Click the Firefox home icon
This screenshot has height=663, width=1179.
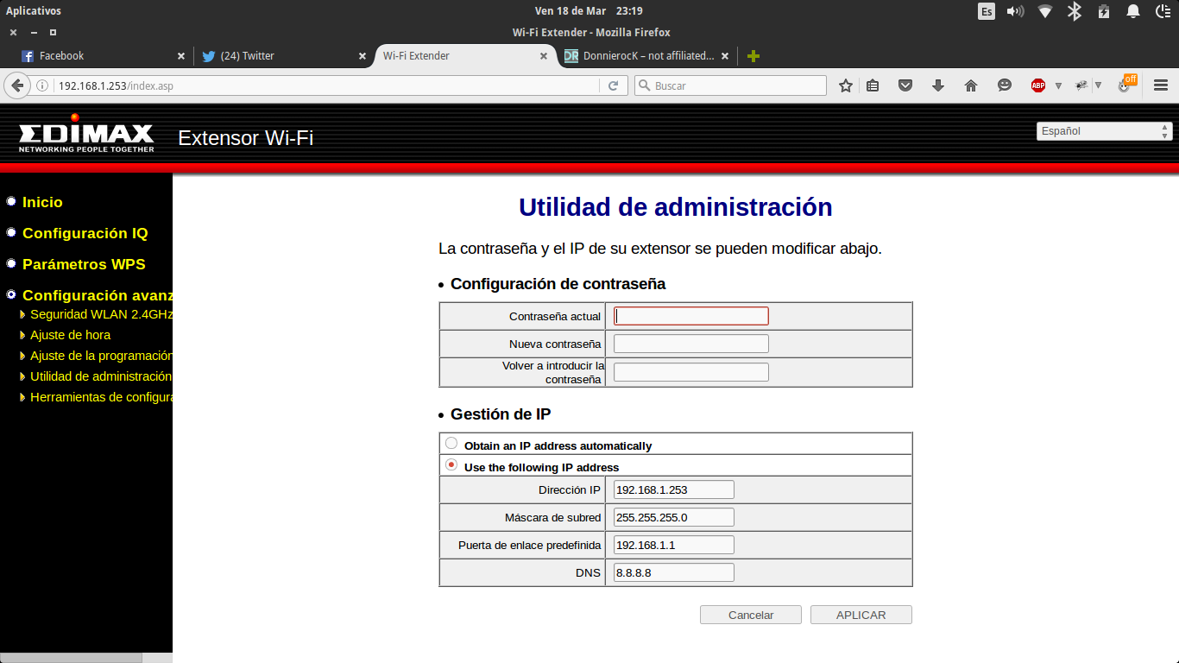[970, 85]
